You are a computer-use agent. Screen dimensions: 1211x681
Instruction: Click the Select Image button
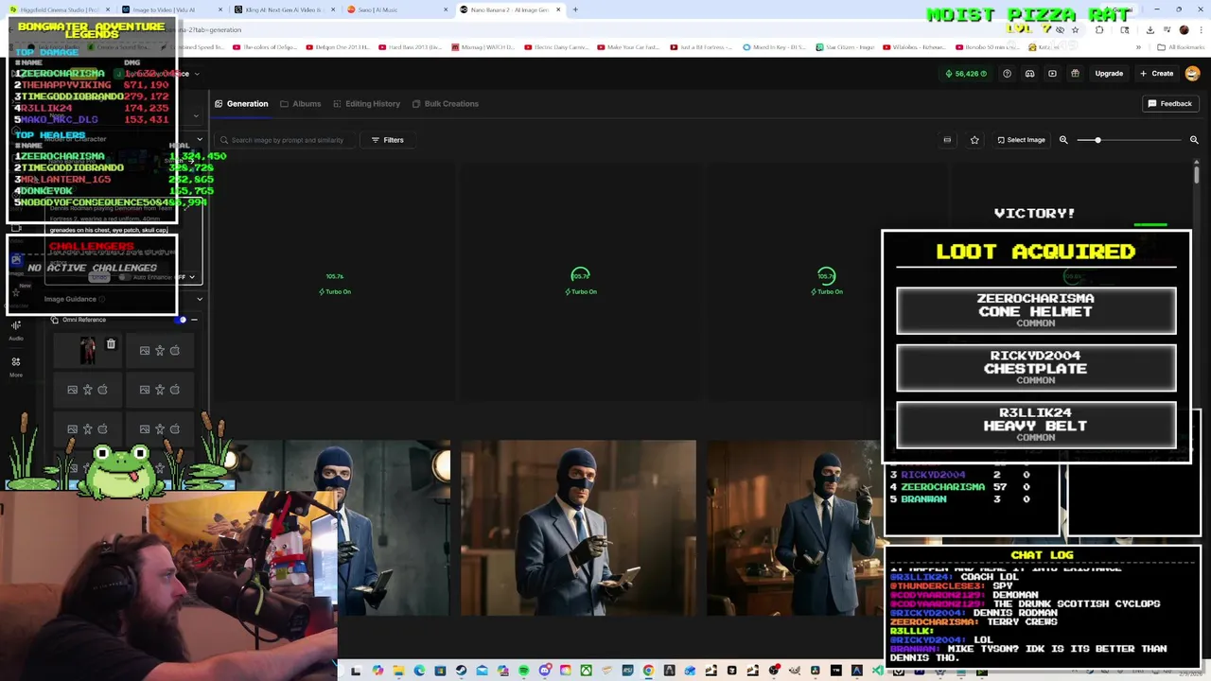pos(1021,140)
